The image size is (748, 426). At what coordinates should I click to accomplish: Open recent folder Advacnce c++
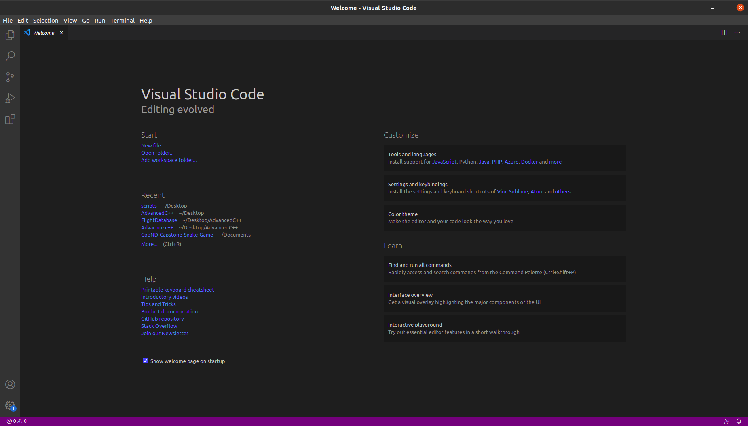tap(157, 227)
